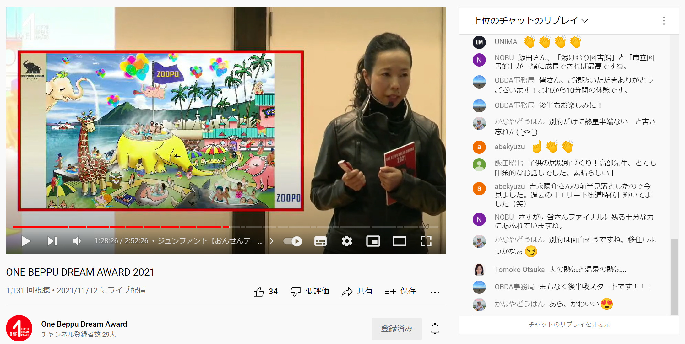Skip to the next video

tap(52, 241)
